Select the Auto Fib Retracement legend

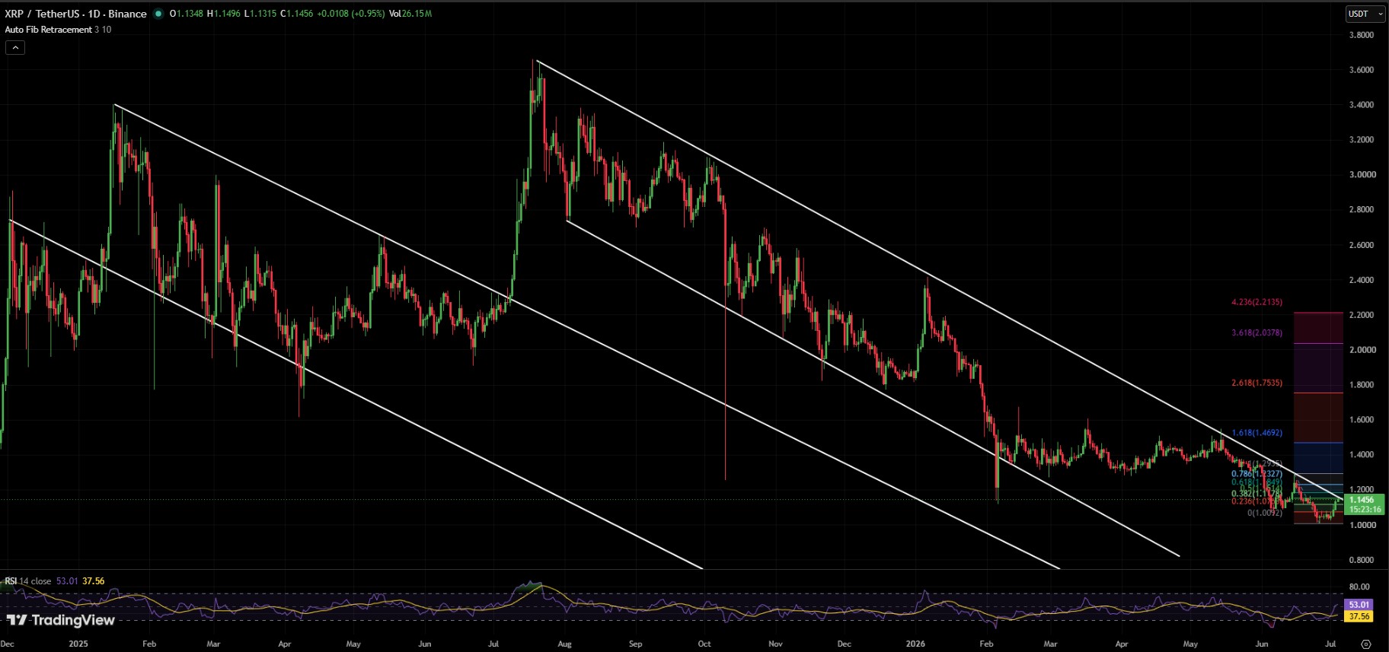coord(58,30)
